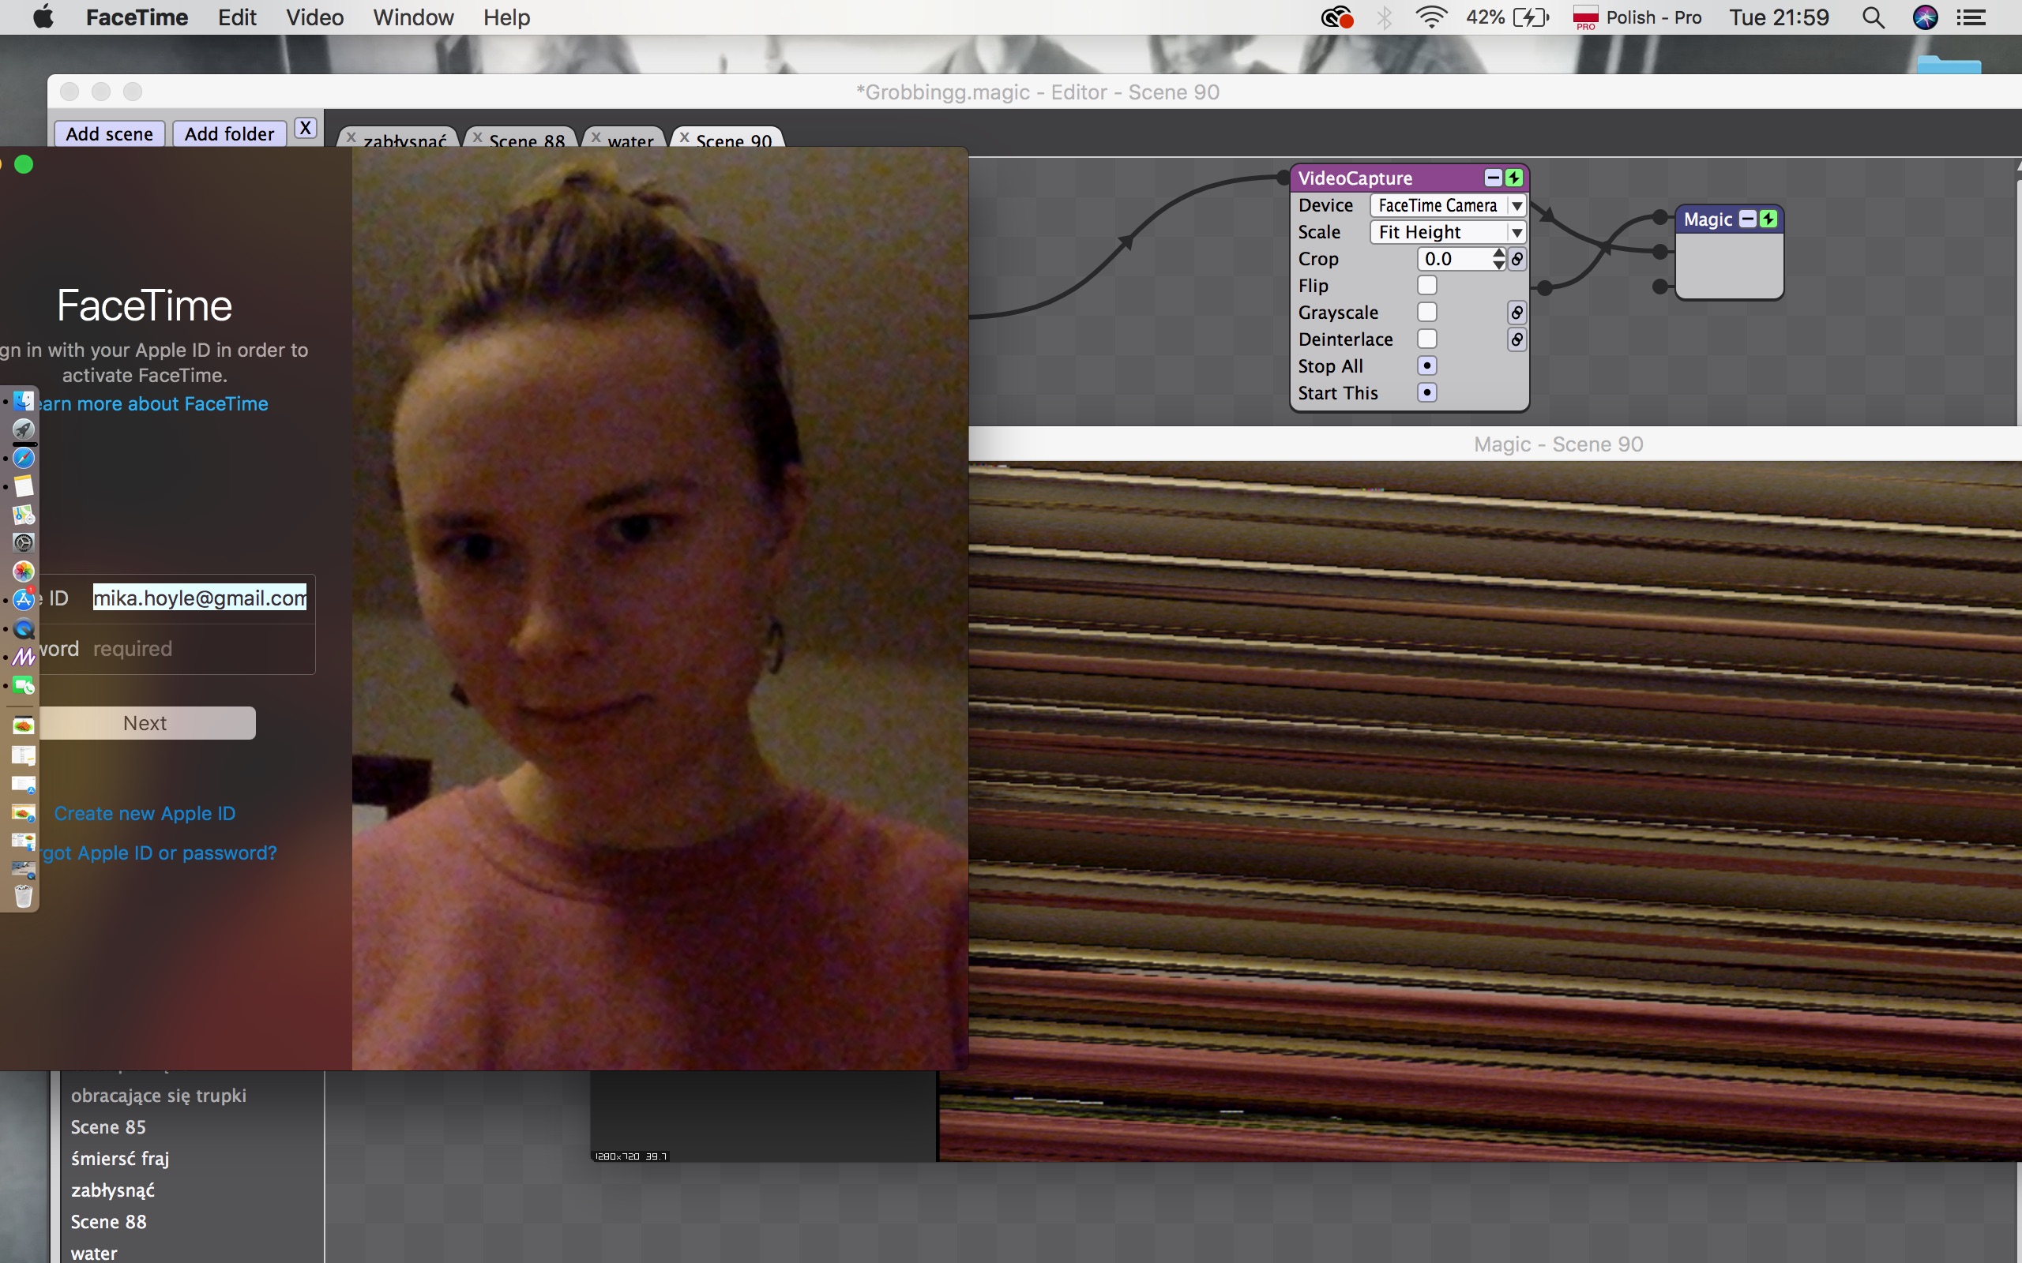The height and width of the screenshot is (1263, 2022).
Task: Decrease Crop value with down arrow
Action: coord(1499,264)
